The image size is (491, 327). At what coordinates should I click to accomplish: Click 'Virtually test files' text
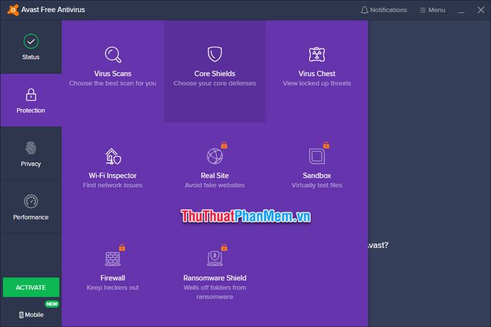(x=317, y=185)
